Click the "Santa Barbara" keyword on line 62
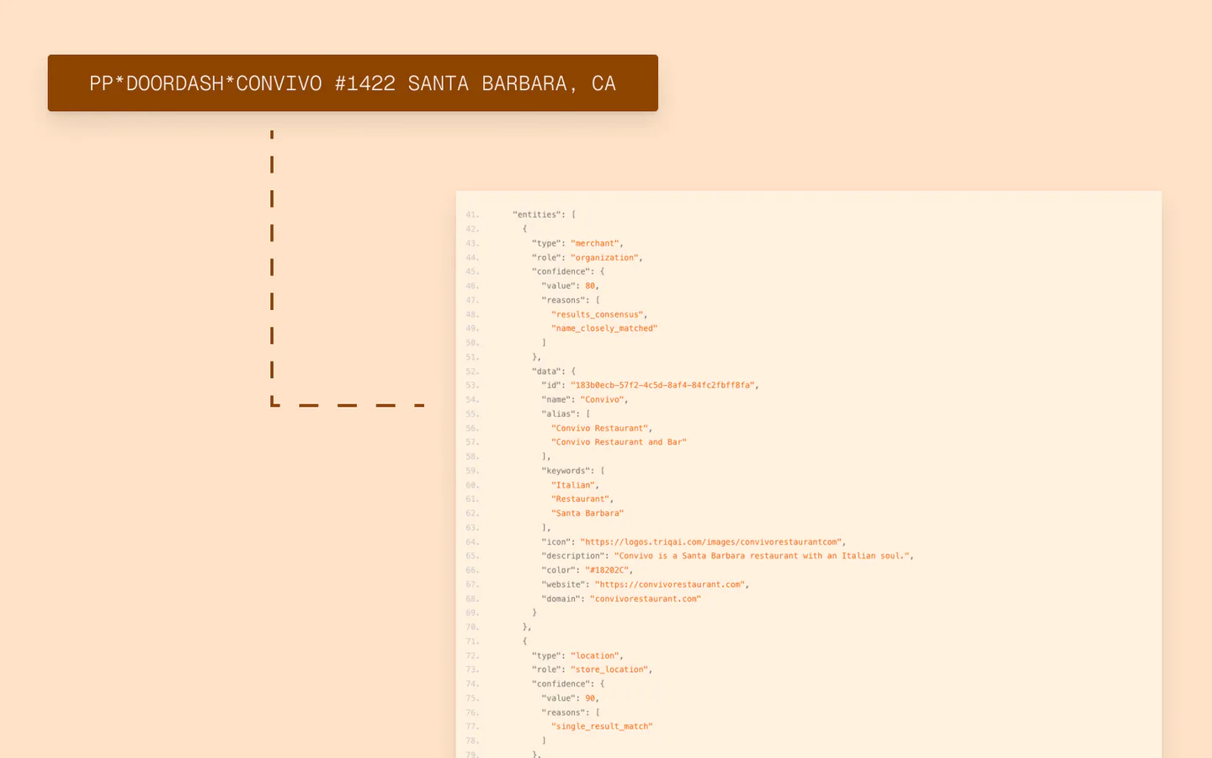 pyautogui.click(x=587, y=514)
